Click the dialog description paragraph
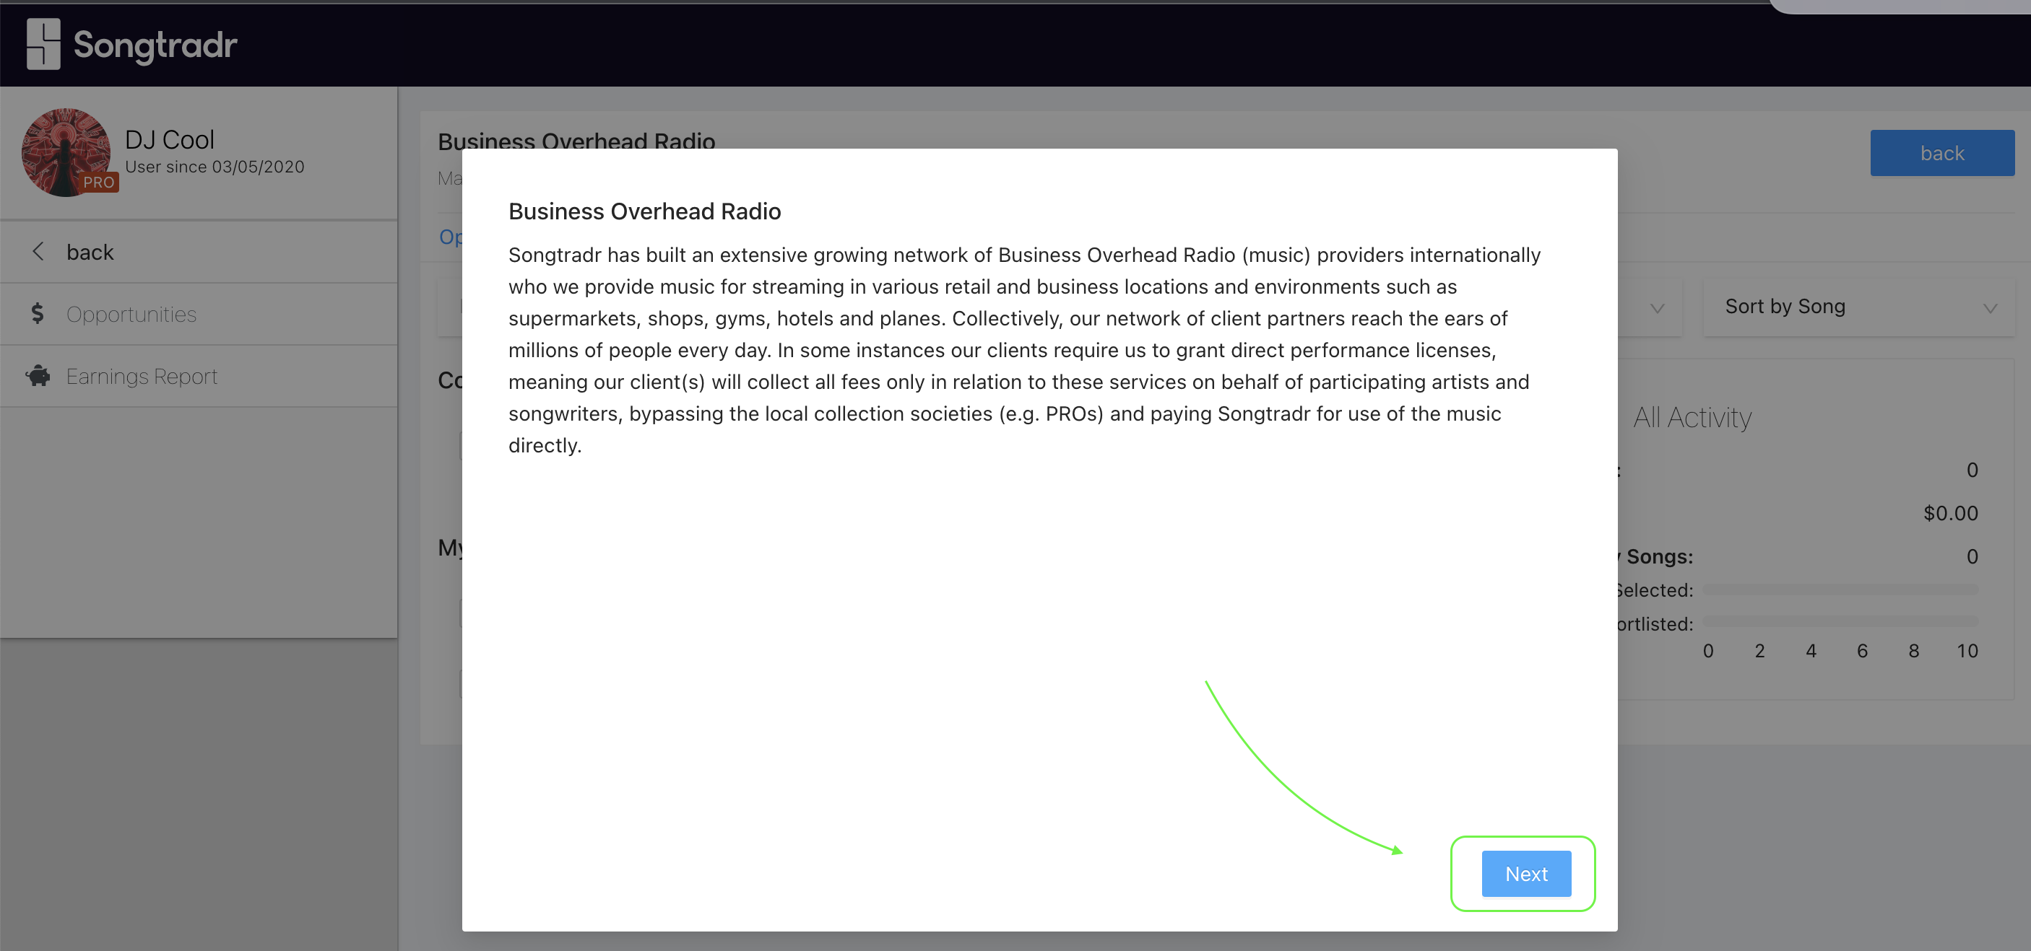The image size is (2031, 951). click(x=1024, y=350)
